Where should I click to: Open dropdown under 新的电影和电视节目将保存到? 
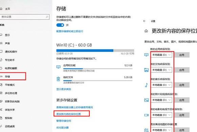point(161,115)
